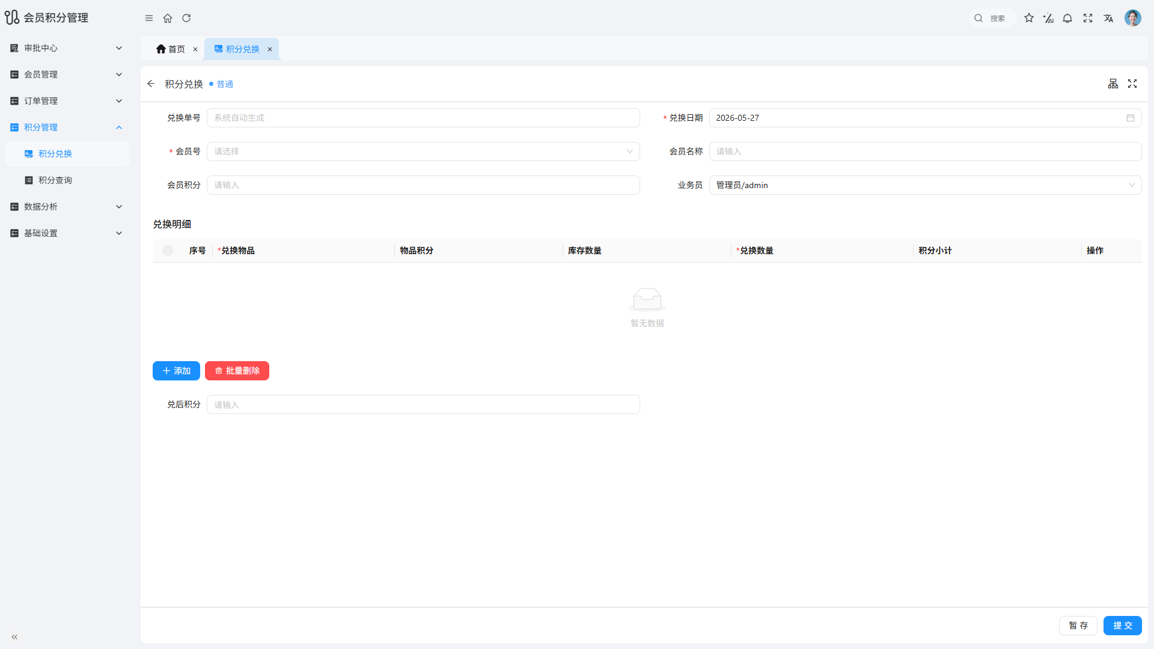Click the 审批中心 menu icon
Image resolution: width=1154 pixels, height=649 pixels.
pyautogui.click(x=14, y=48)
